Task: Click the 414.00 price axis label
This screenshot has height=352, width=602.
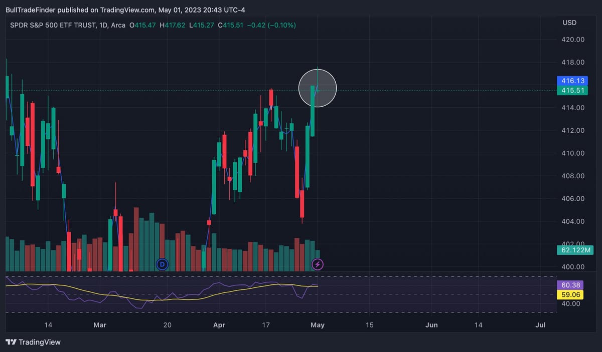Action: click(572, 108)
